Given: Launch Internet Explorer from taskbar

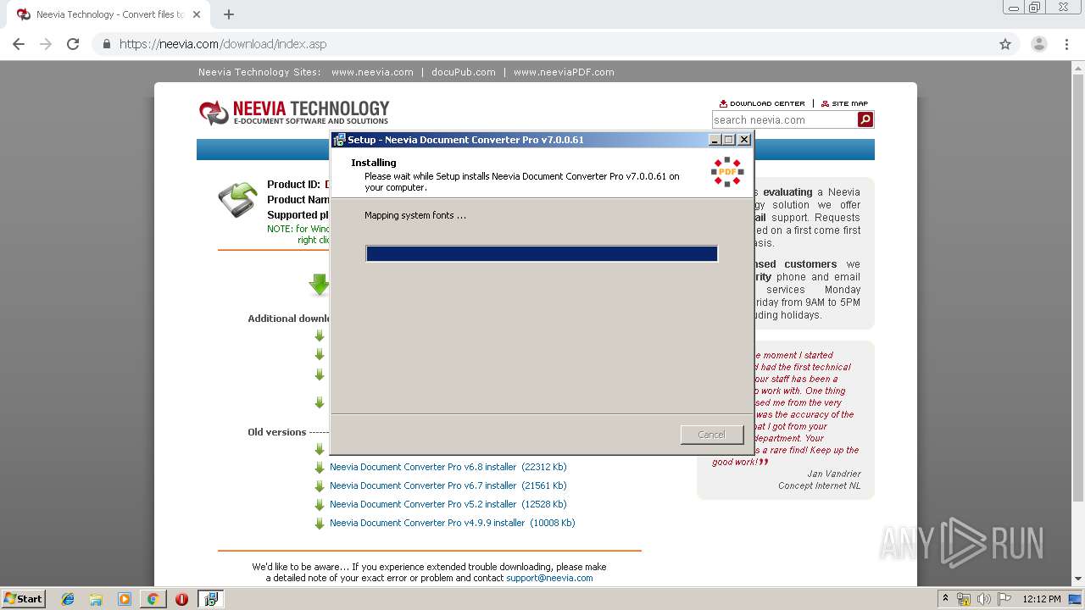Looking at the screenshot, I should (x=68, y=599).
